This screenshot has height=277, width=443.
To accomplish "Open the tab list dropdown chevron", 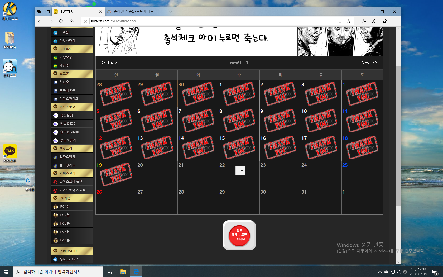I will [x=171, y=12].
